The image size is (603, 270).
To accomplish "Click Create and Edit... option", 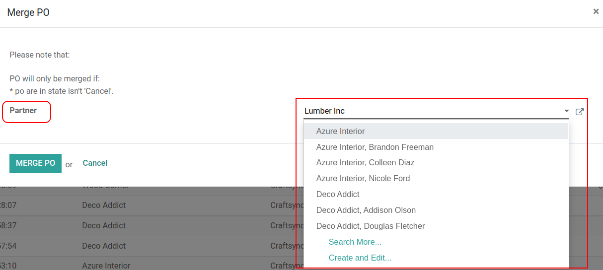I will pos(360,258).
